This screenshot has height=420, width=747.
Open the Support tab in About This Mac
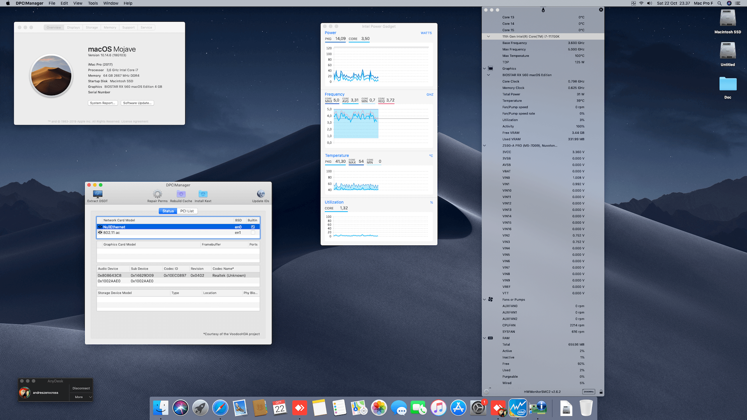point(128,28)
